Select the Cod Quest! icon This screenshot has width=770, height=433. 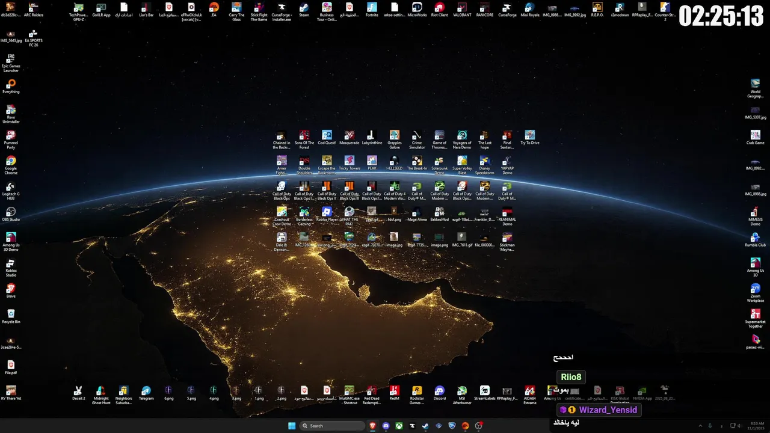[327, 138]
